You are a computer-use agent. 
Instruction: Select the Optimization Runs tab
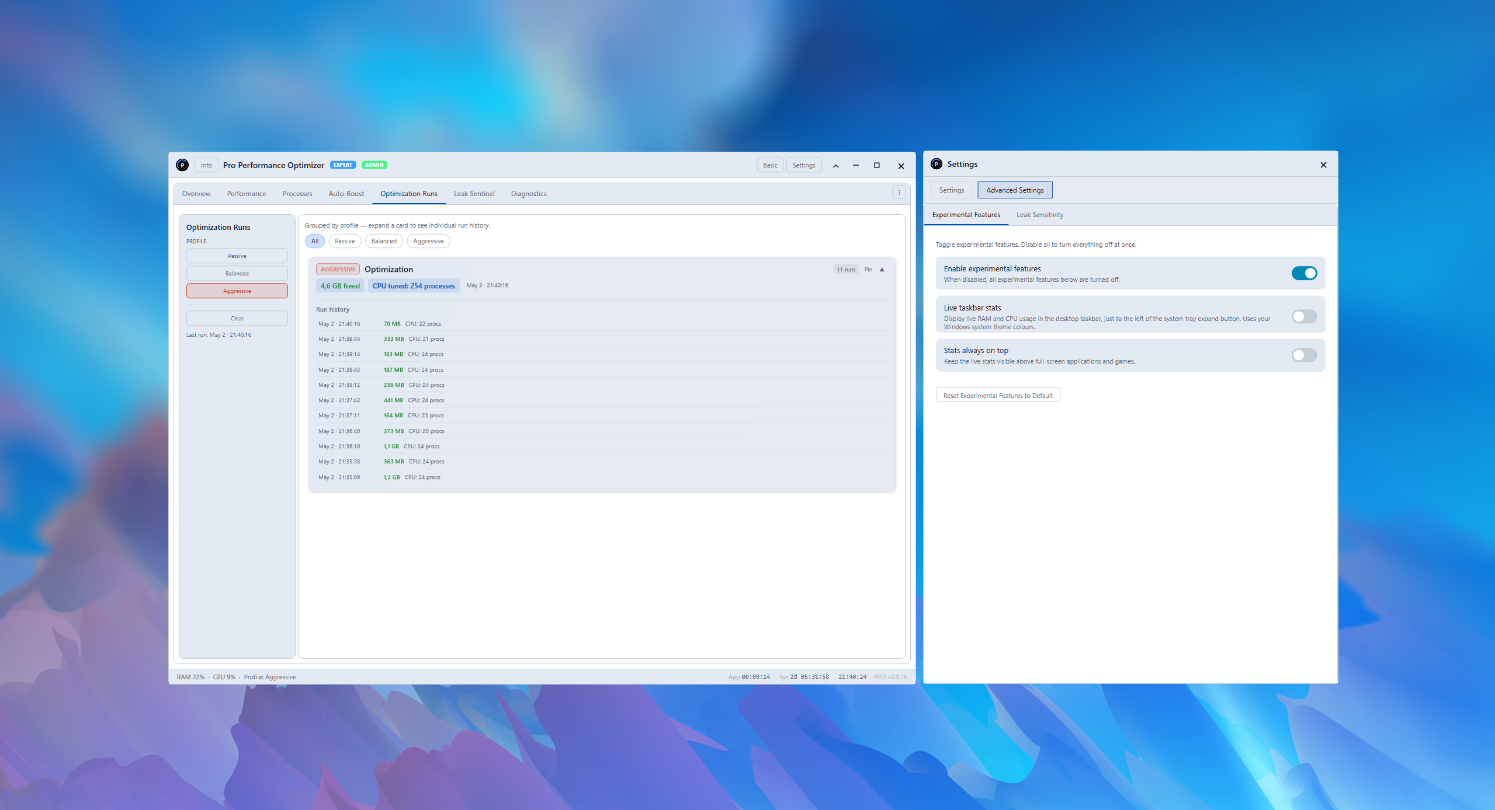409,194
